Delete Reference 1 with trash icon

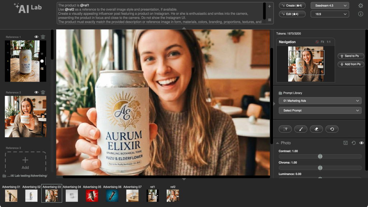click(x=43, y=37)
